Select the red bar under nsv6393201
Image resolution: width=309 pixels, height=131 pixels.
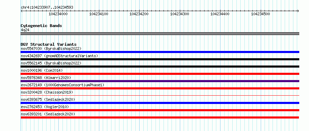(x=160, y=117)
